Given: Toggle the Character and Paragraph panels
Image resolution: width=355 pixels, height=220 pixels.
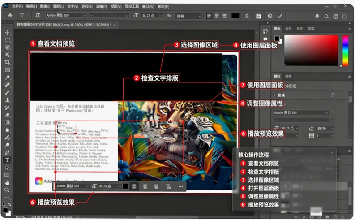Looking at the screenshot, I should coord(258,16).
